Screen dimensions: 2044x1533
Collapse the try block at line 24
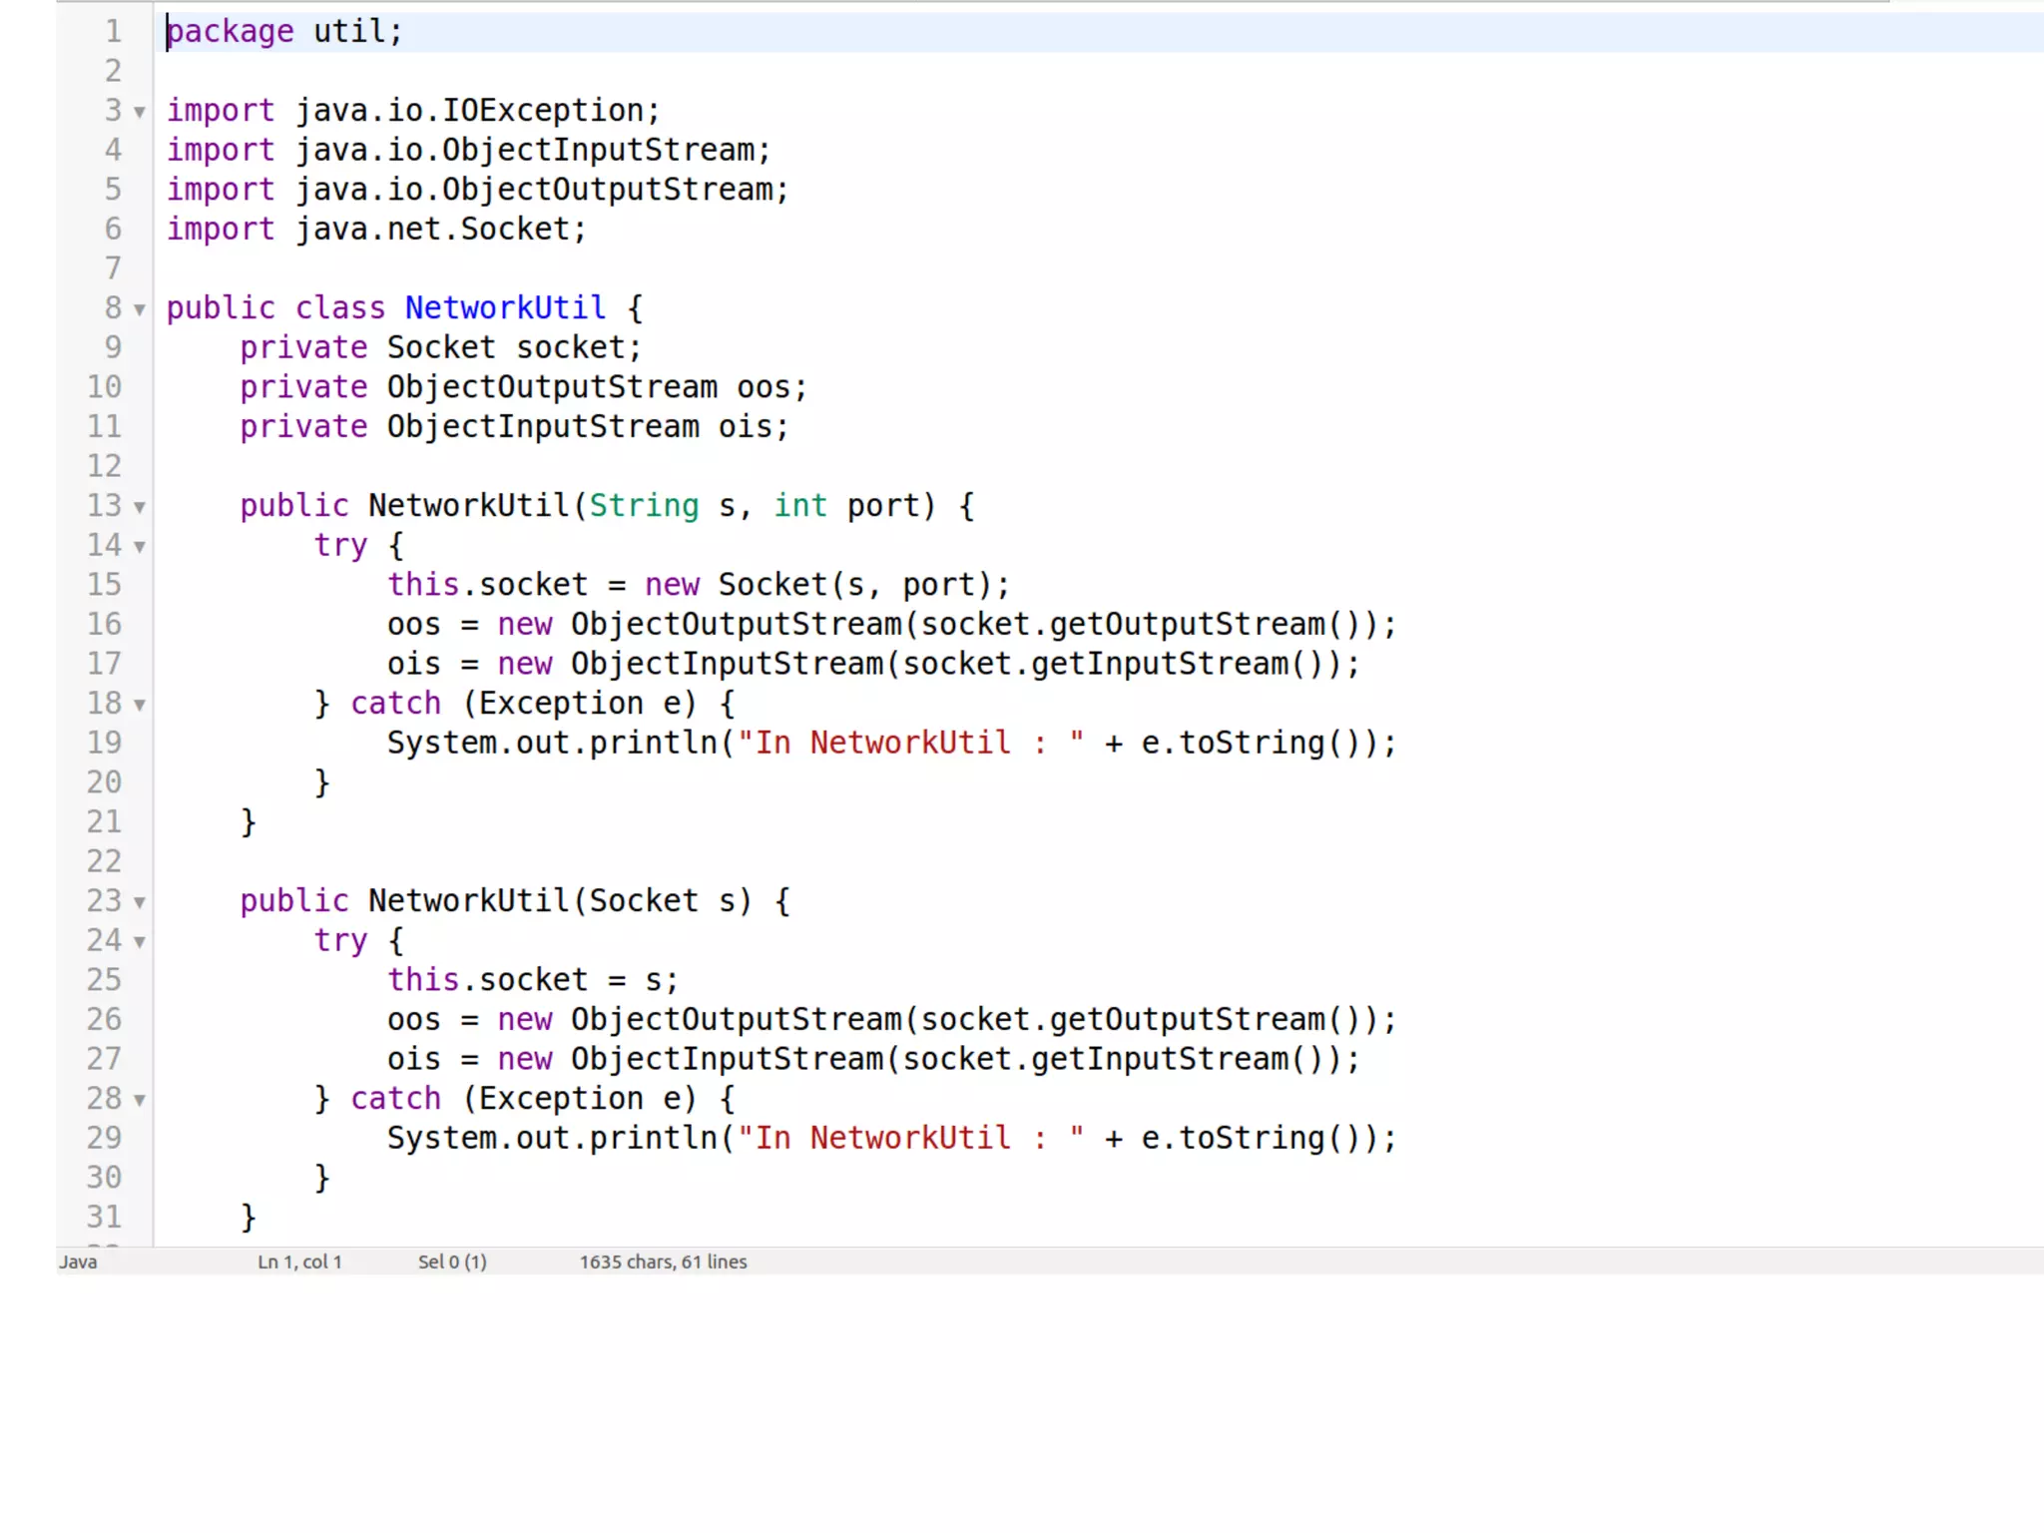pyautogui.click(x=140, y=942)
